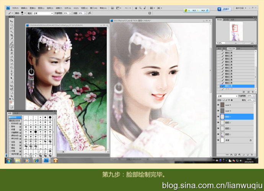Screen dimensions: 264x191
Task: Open the 窗口(W) menu
Action: pyautogui.click(x=94, y=8)
